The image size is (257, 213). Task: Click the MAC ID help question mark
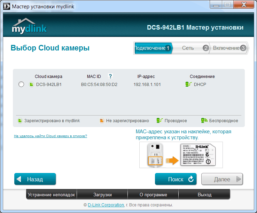point(110,76)
